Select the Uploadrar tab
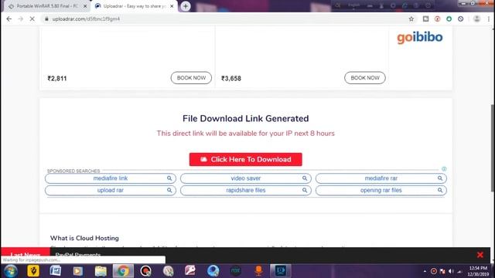 click(x=134, y=6)
